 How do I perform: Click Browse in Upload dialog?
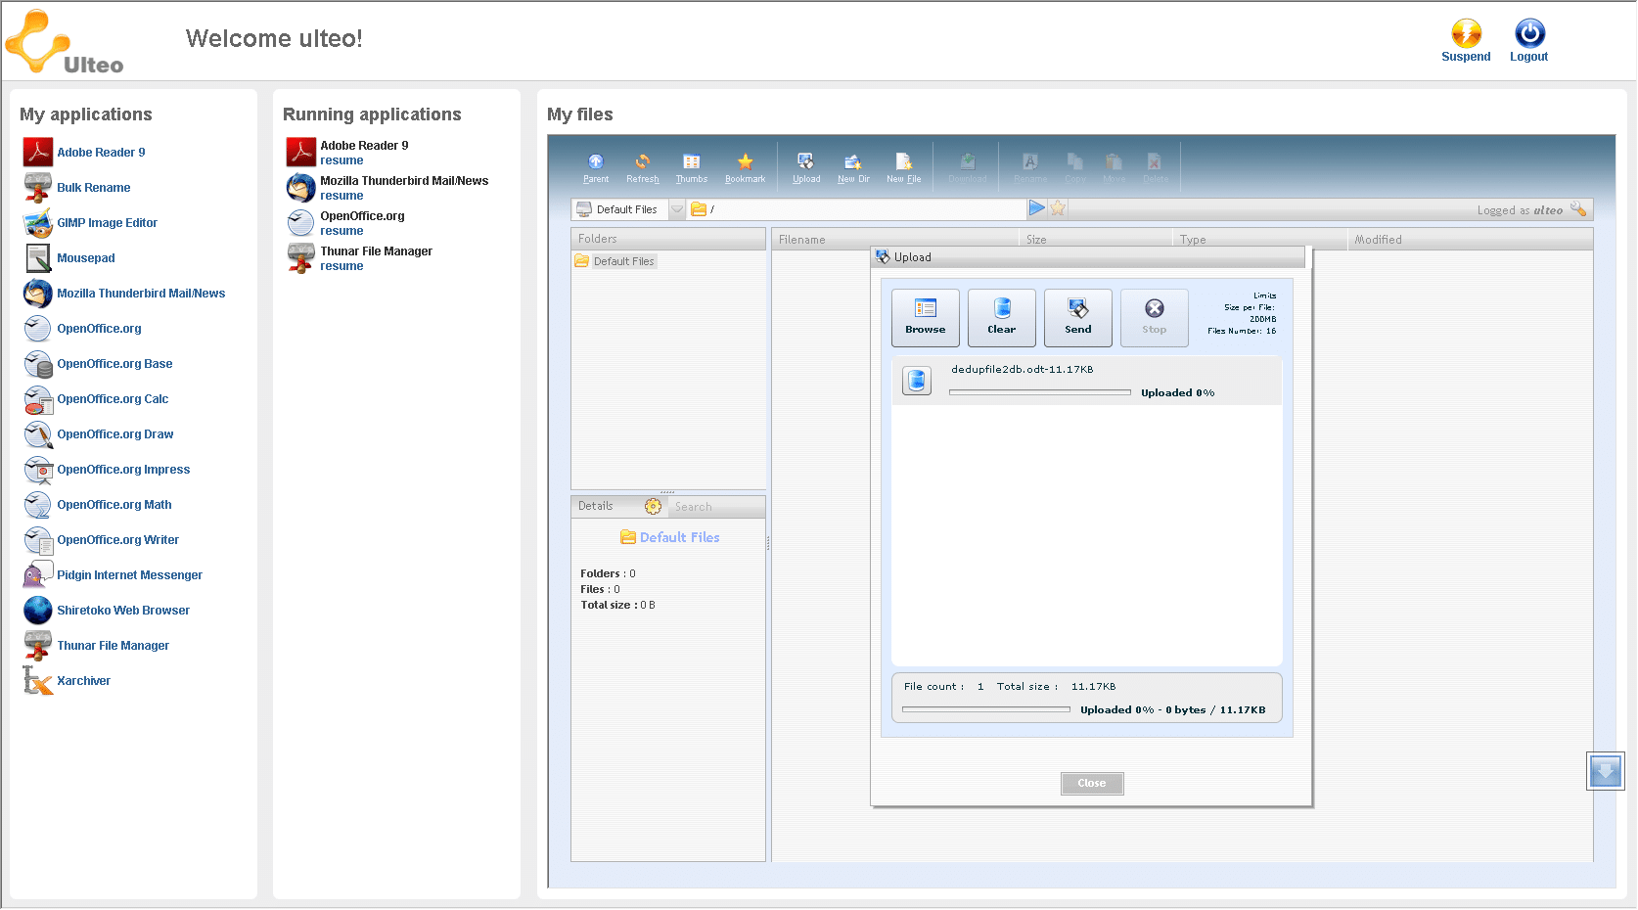[926, 318]
